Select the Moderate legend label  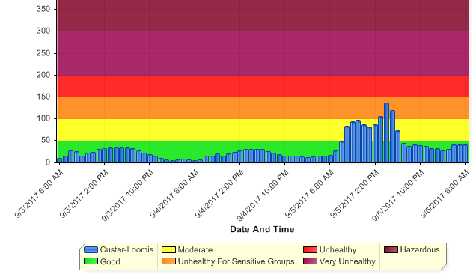(195, 249)
